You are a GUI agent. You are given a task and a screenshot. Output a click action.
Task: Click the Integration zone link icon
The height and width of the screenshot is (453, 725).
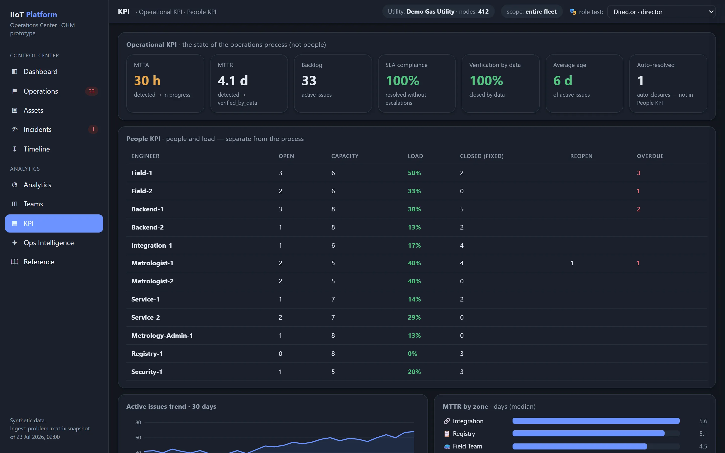pyautogui.click(x=447, y=421)
